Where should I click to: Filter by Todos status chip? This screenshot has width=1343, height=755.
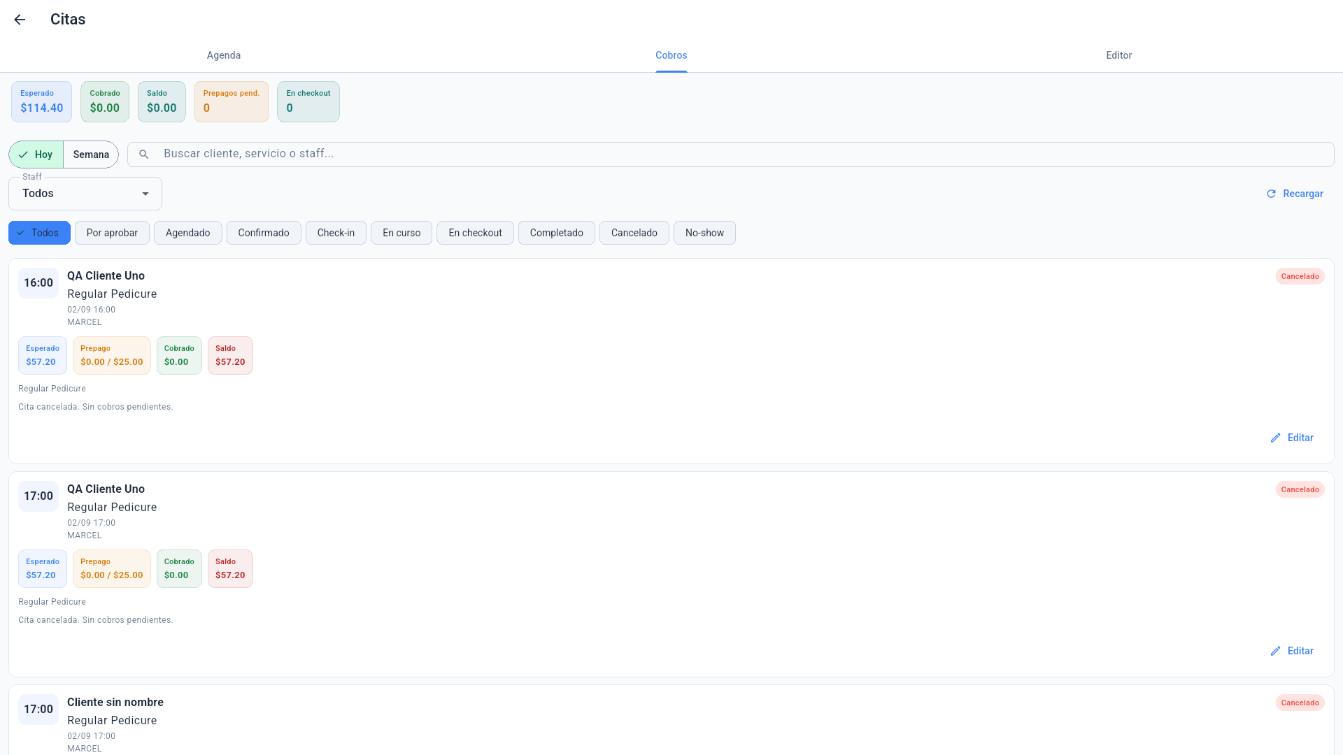tap(39, 233)
